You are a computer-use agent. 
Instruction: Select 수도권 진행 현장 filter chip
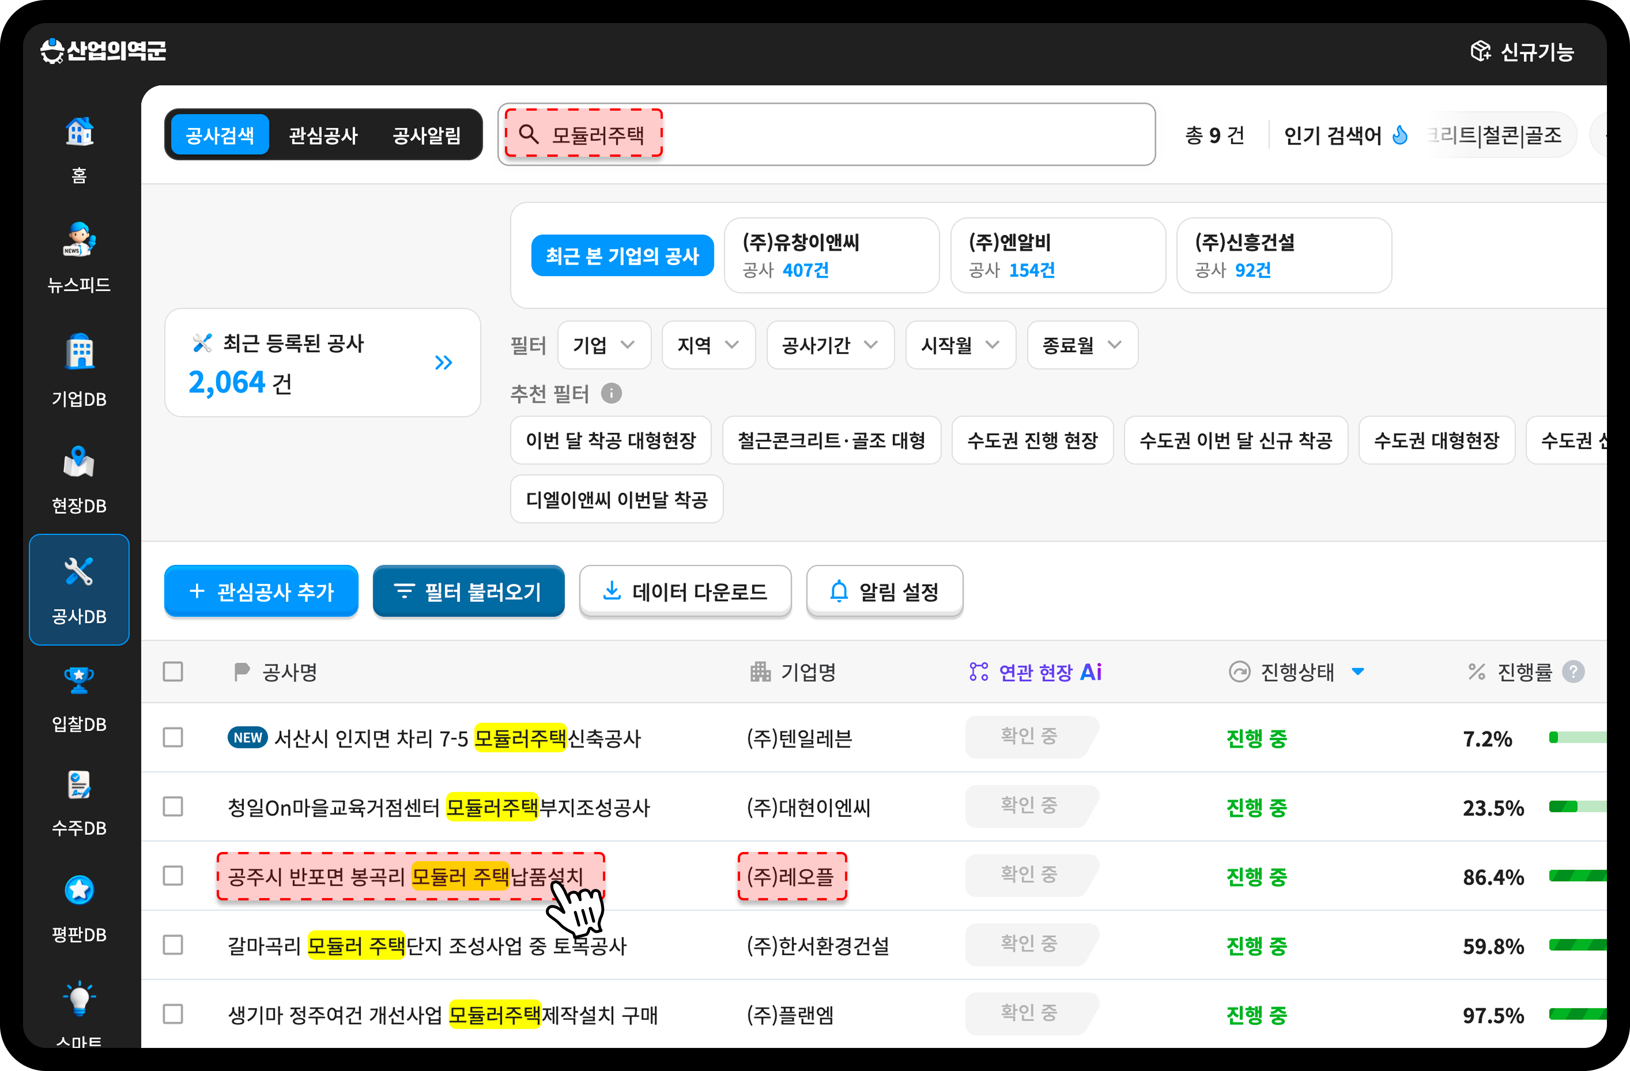coord(1032,440)
